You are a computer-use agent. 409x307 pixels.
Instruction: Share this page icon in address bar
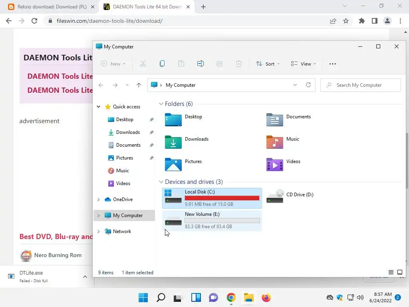[x=333, y=21]
